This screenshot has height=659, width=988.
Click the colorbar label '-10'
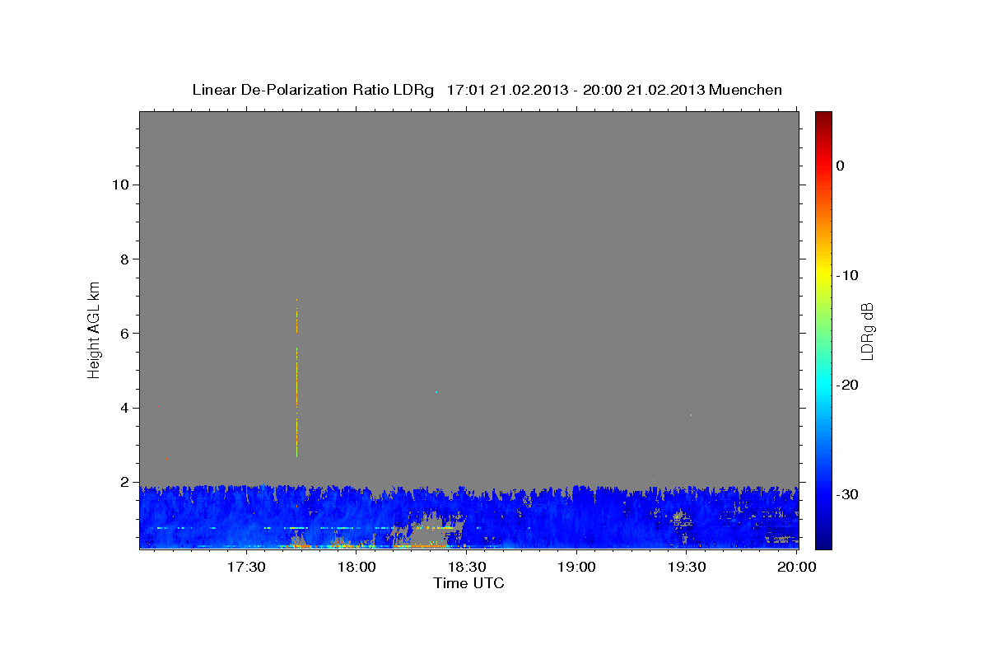coord(847,275)
